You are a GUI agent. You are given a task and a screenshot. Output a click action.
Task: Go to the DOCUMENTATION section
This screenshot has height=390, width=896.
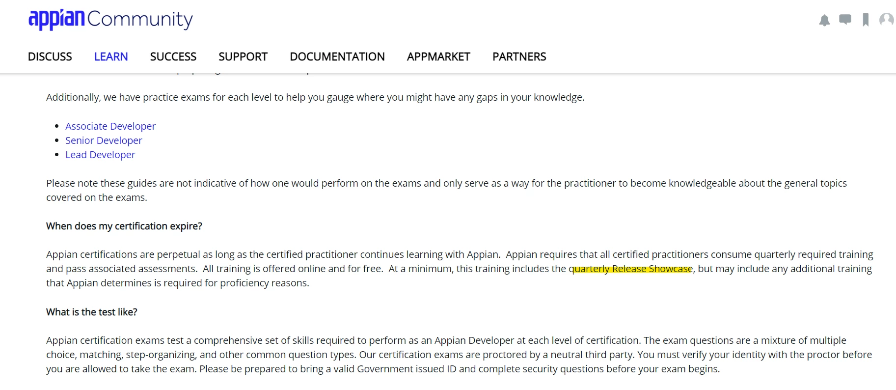click(337, 56)
